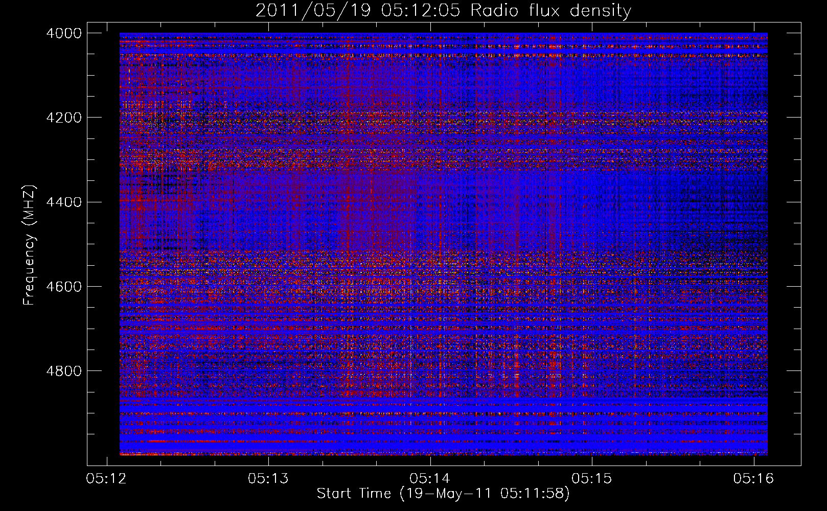Screen dimensions: 827x511
Task: Click the 05:16 time tick label
Action: coord(754,479)
